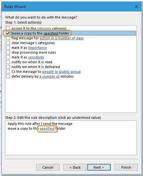
Task: Check mark it as sensitivity option
Action: [8, 57]
